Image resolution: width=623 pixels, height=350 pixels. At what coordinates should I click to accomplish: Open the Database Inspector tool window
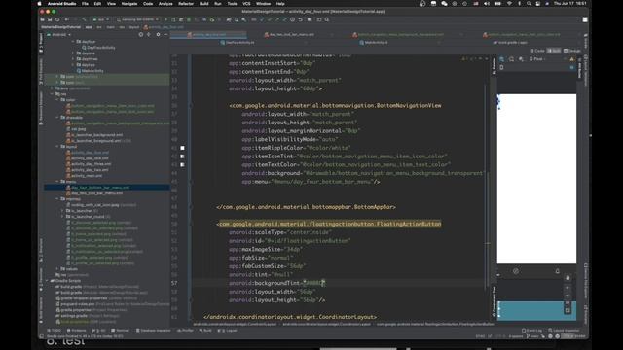click(x=154, y=331)
